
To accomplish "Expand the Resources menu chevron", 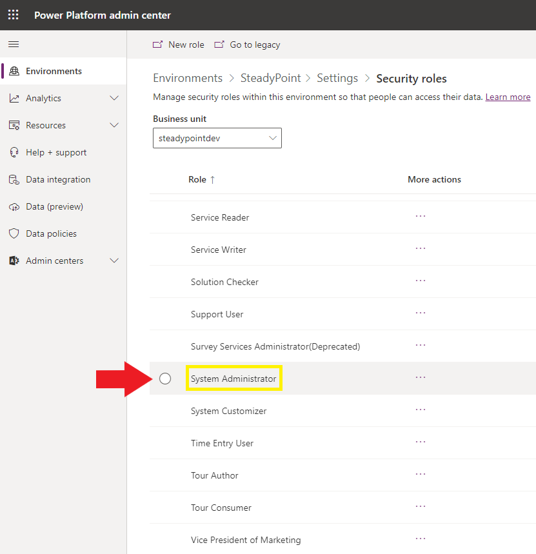I will 114,125.
